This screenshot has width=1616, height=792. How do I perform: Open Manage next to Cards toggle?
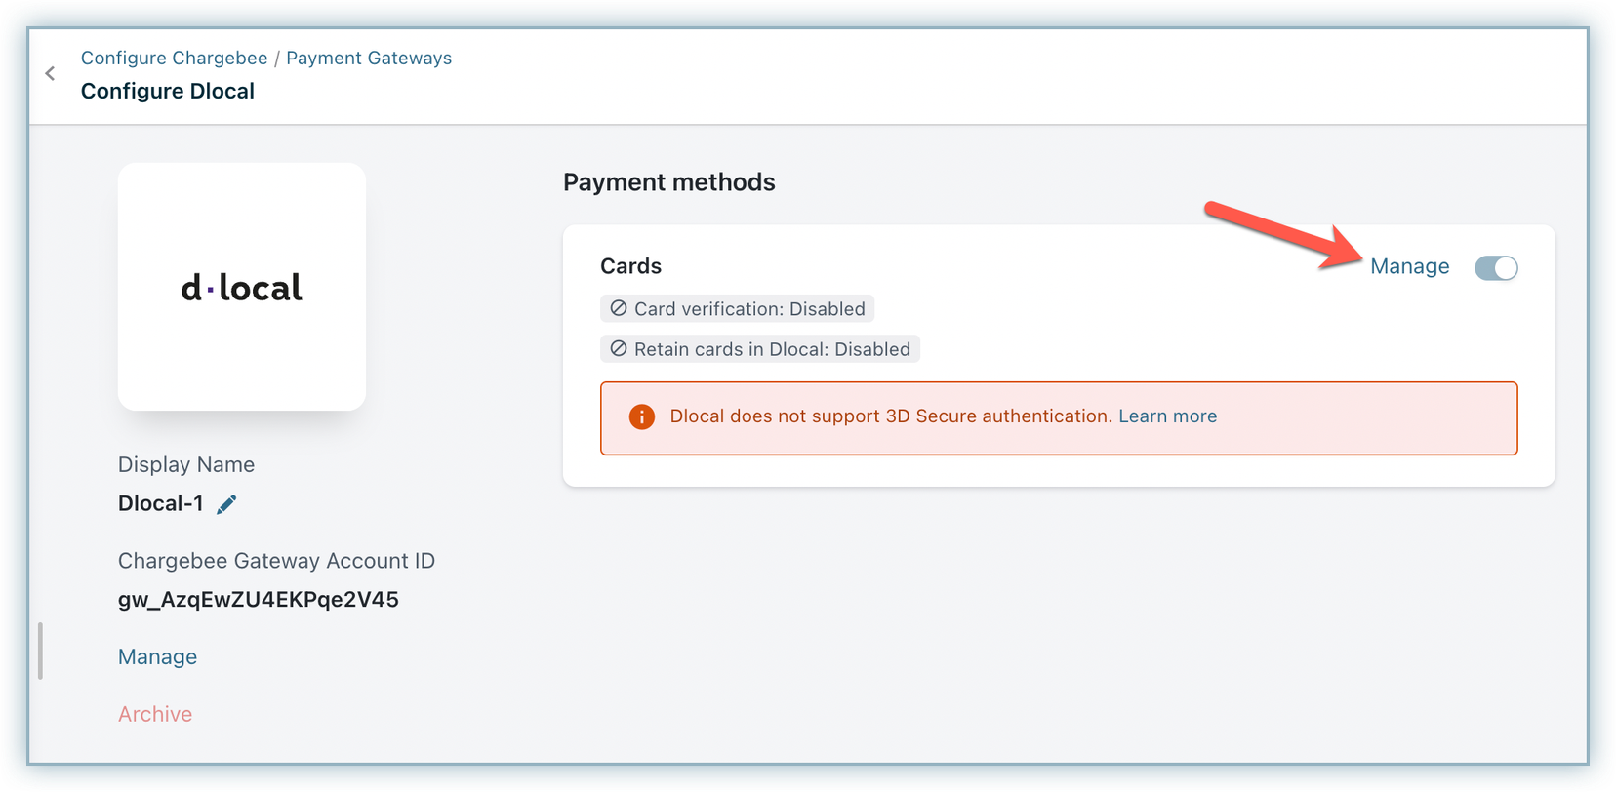1409,267
